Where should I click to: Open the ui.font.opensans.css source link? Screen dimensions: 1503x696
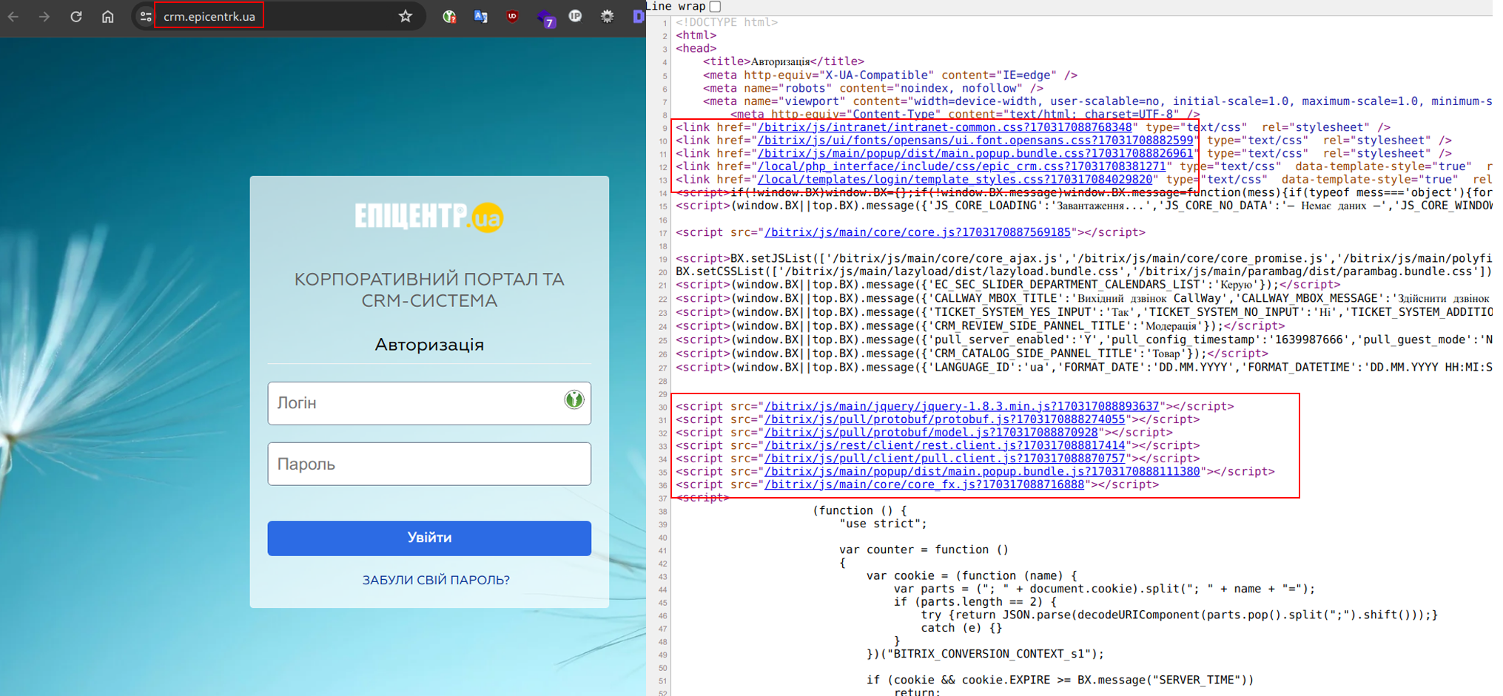(975, 141)
